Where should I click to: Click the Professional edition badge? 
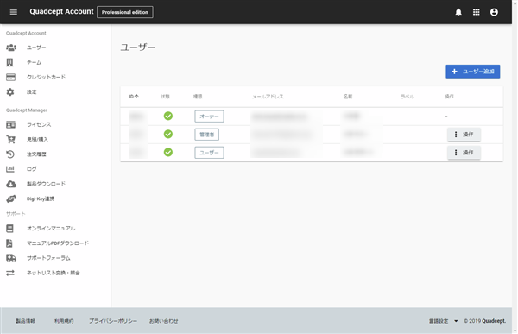click(125, 12)
